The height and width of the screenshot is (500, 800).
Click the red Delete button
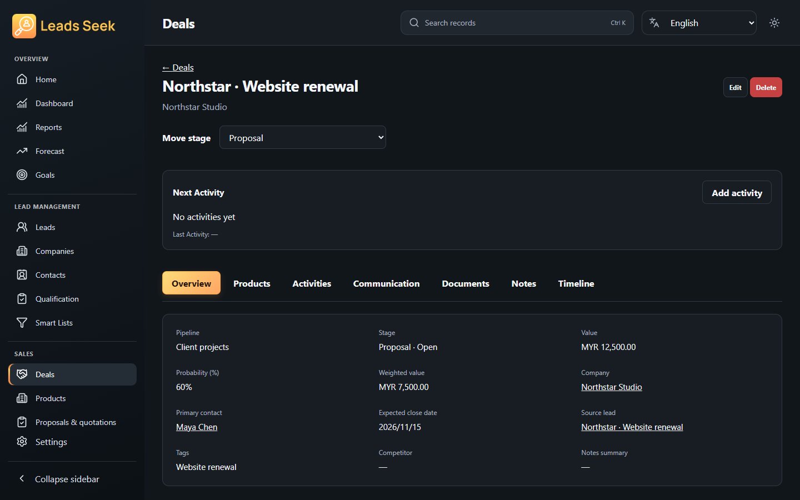(x=766, y=87)
